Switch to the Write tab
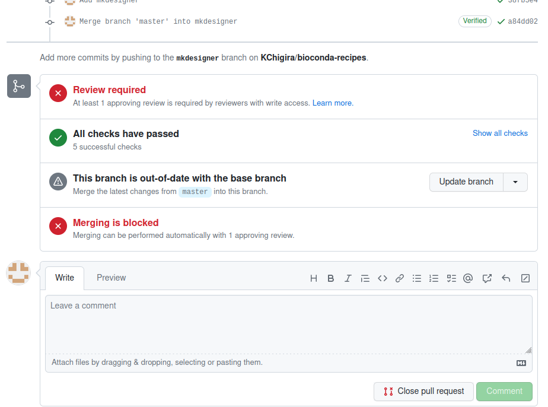The height and width of the screenshot is (407, 548). point(65,278)
